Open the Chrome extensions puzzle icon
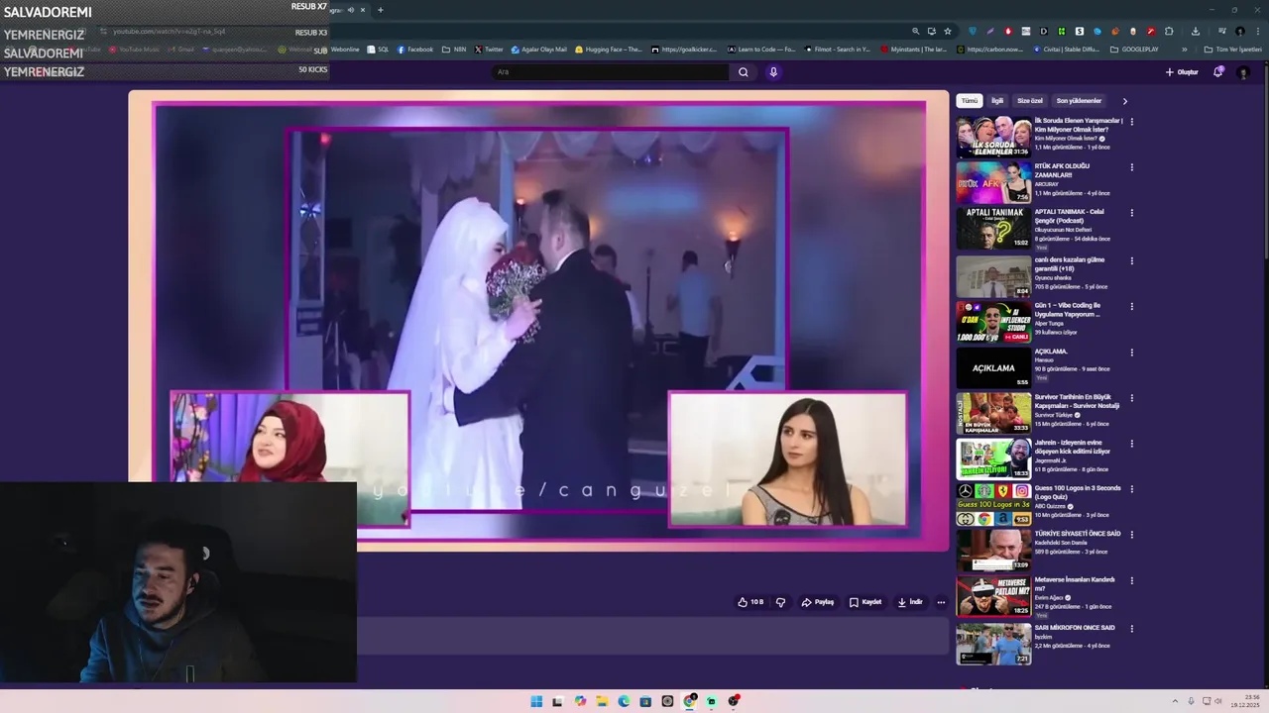1269x713 pixels. (1169, 31)
